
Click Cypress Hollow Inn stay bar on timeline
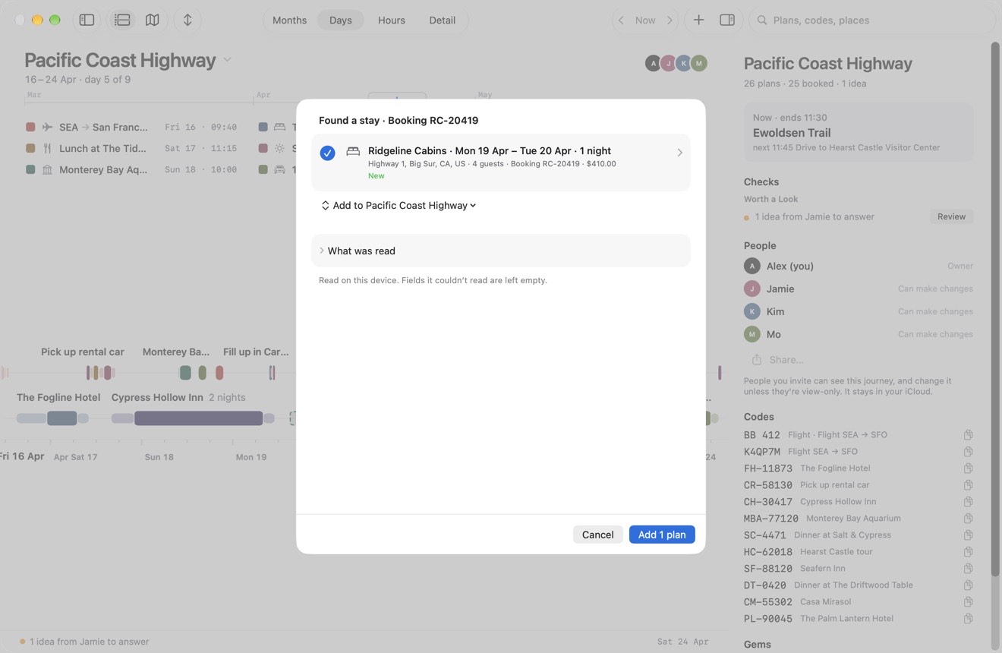tap(198, 418)
